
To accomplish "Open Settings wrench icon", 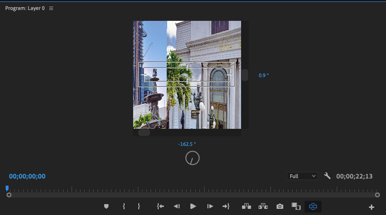I will tap(327, 176).
